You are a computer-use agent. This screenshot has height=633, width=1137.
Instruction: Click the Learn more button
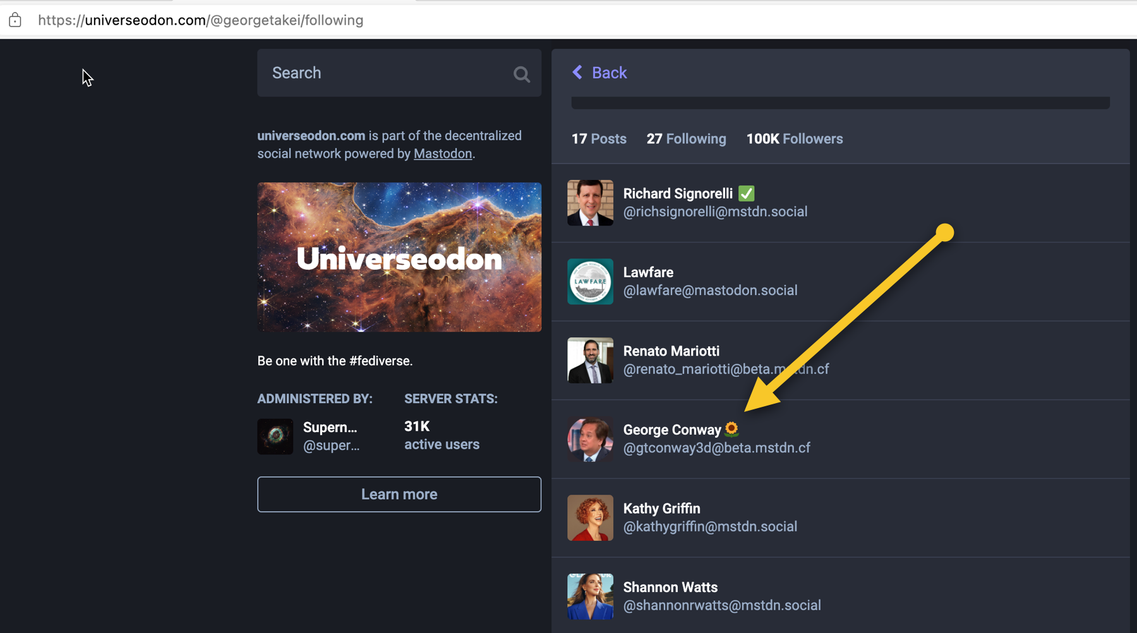(399, 494)
